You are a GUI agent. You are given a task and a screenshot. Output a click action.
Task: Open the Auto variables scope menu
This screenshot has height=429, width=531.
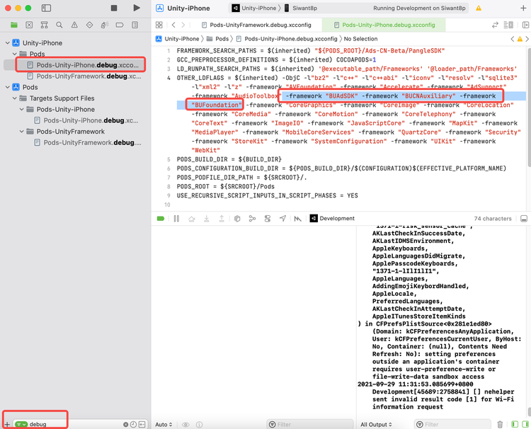coord(164,424)
